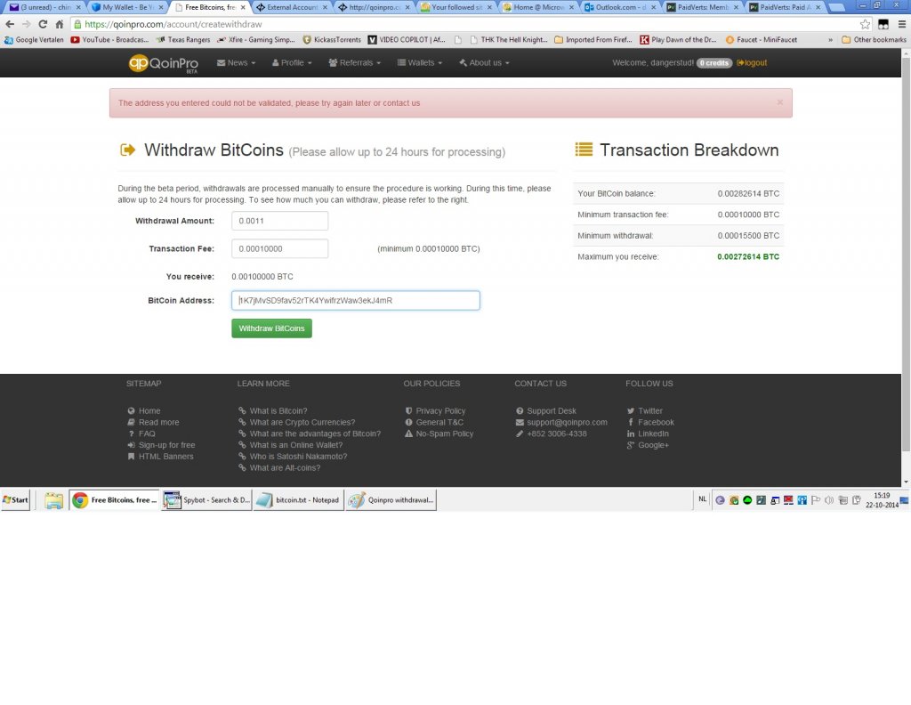Click the green Withdraw BitCoins button
Image resolution: width=911 pixels, height=705 pixels.
(271, 328)
